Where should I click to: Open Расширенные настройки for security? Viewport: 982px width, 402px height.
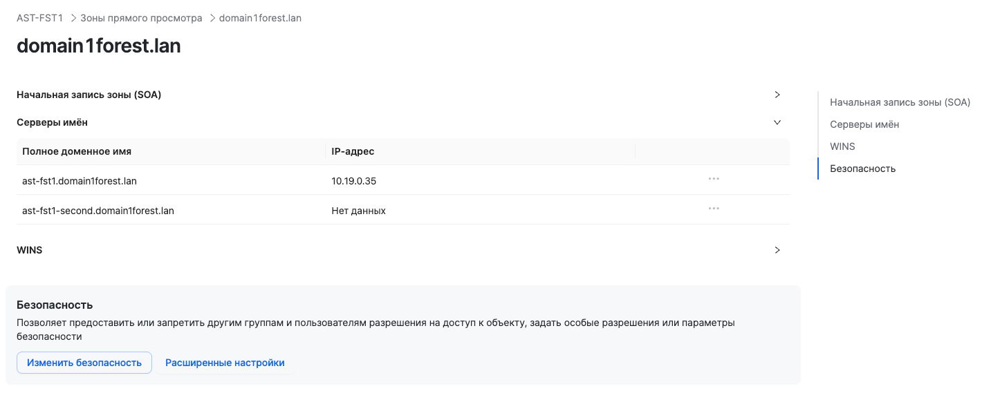225,362
